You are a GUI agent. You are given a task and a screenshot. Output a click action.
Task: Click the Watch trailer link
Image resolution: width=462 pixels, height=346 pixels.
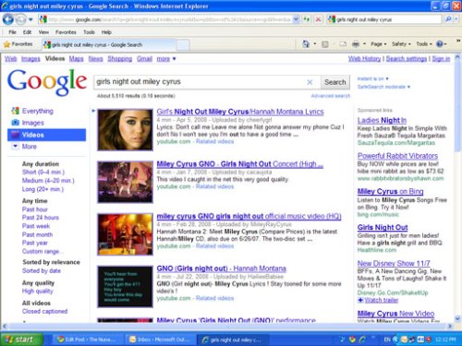tap(382, 300)
